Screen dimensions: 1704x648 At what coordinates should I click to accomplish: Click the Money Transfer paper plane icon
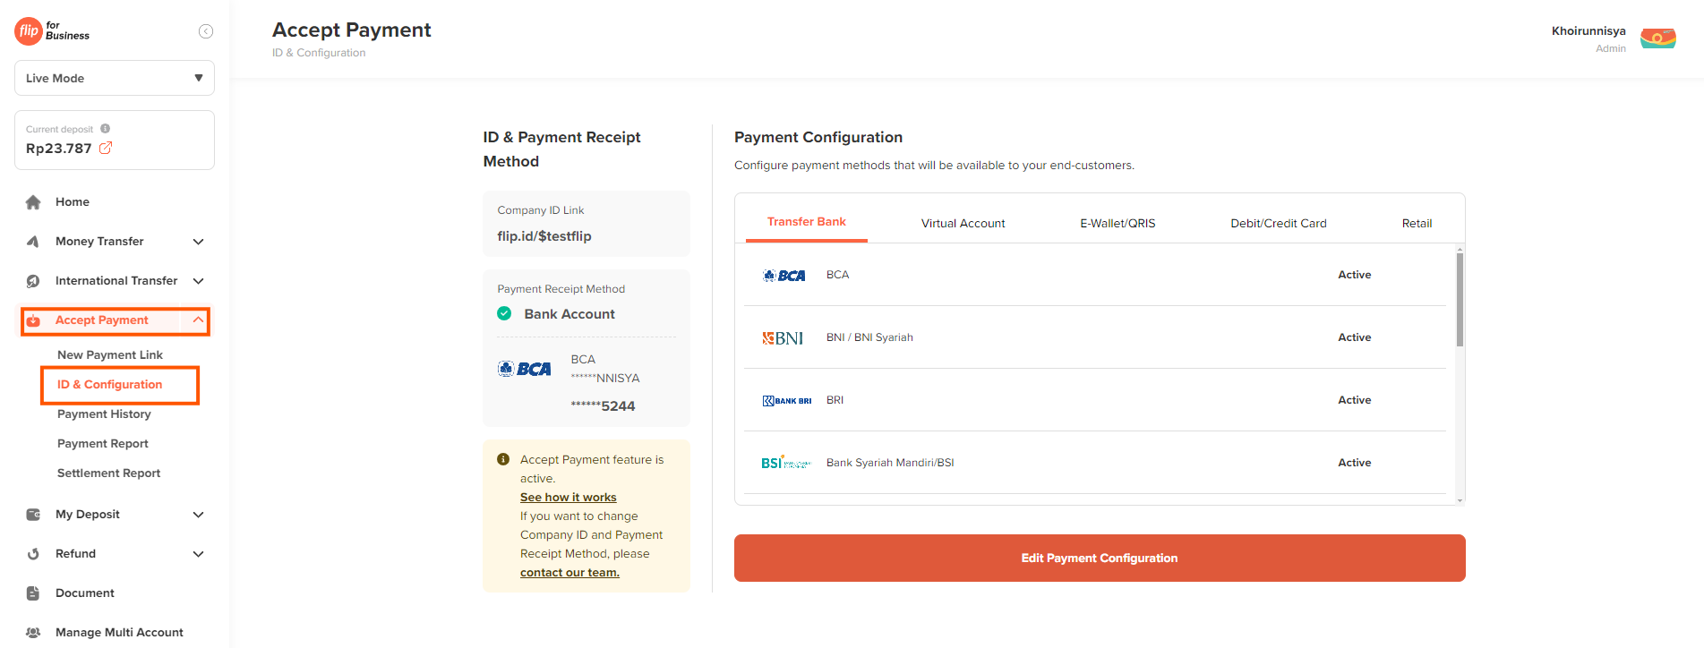(x=33, y=241)
